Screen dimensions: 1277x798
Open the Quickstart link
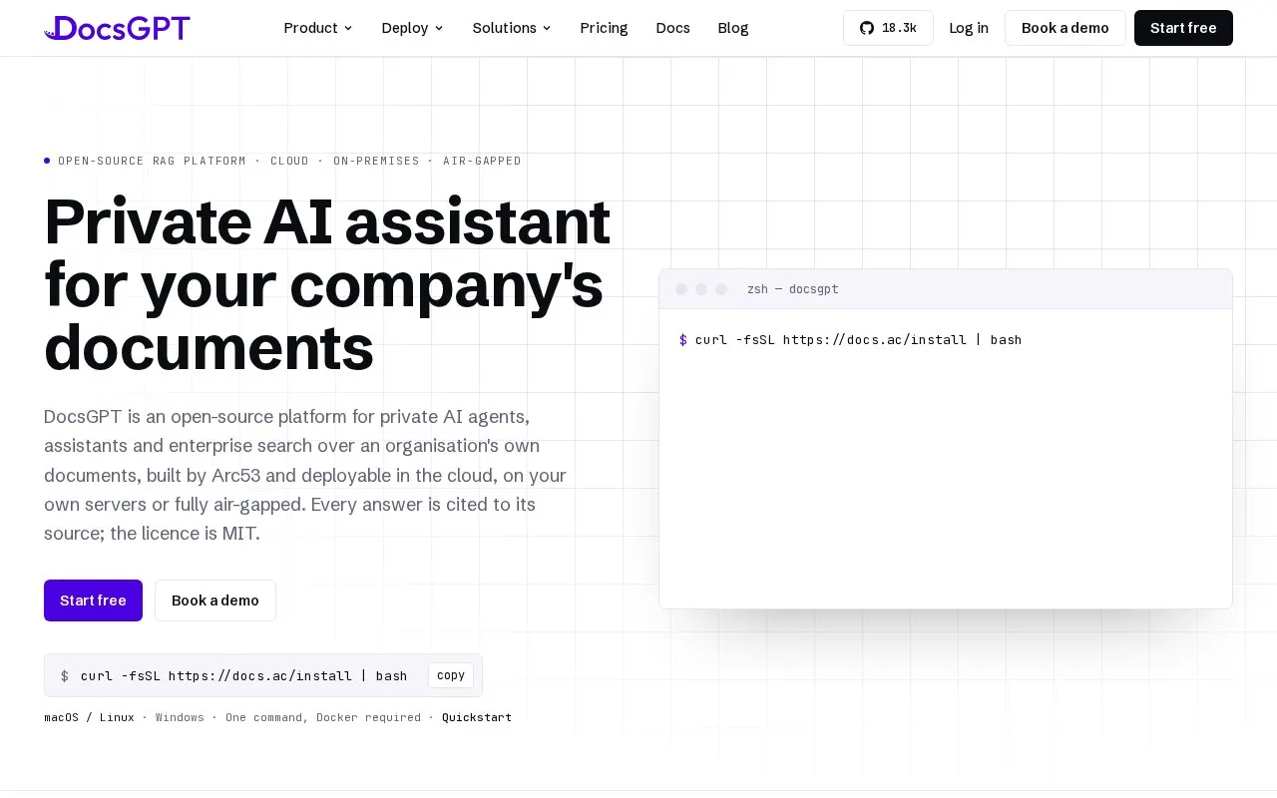pyautogui.click(x=477, y=717)
